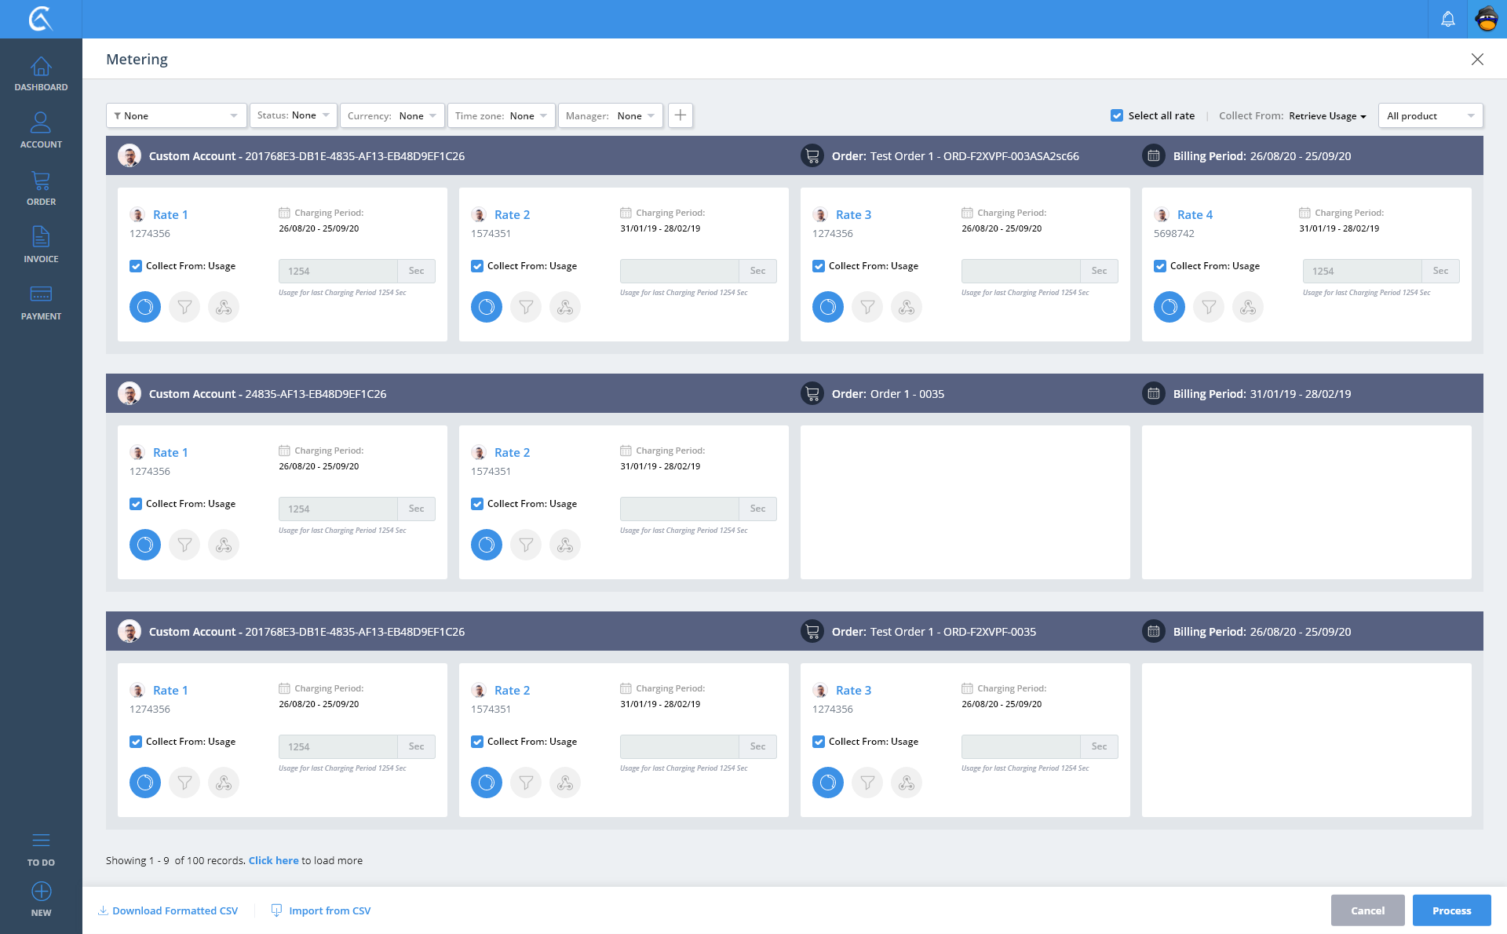Open the user avatar profile menu
1507x934 pixels.
pos(1487,19)
